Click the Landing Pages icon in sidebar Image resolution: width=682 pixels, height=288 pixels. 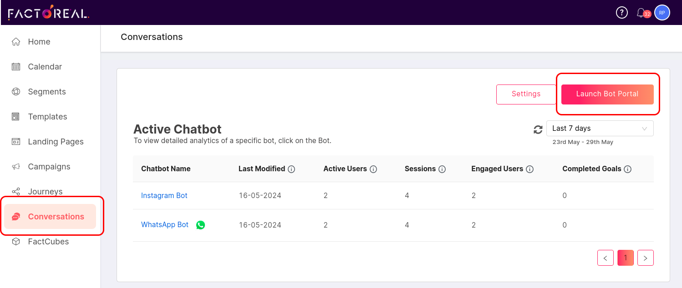[x=16, y=142]
